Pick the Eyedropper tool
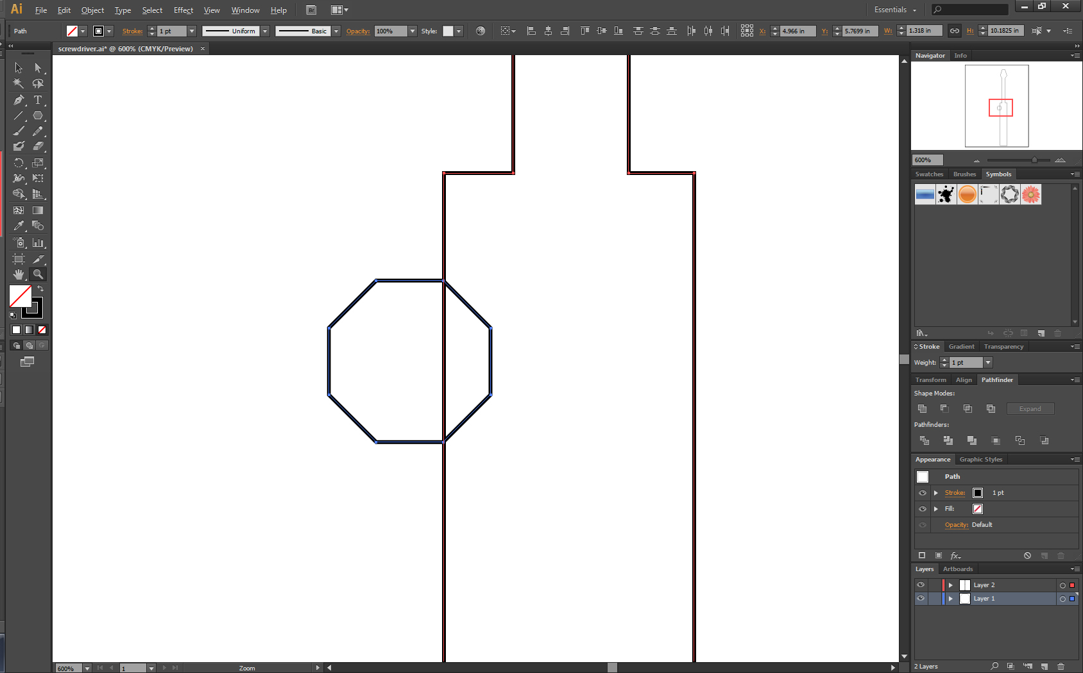 coord(19,226)
